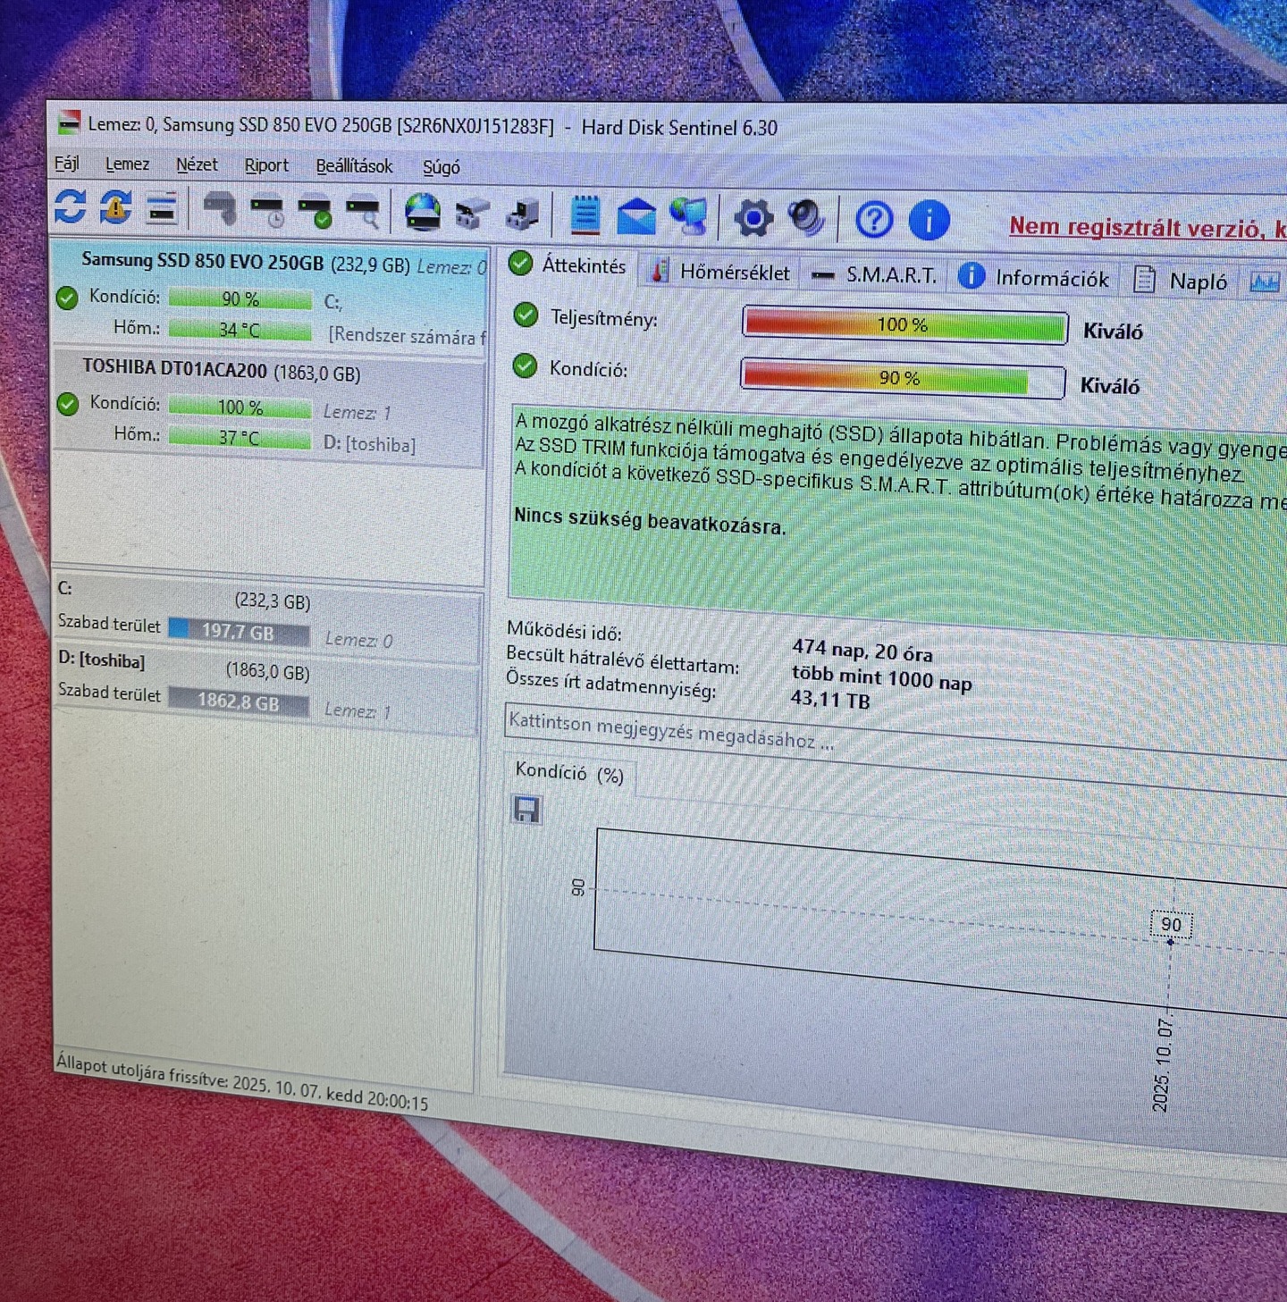
Task: Click the blue Refresh toolbar icon
Action: pos(70,206)
